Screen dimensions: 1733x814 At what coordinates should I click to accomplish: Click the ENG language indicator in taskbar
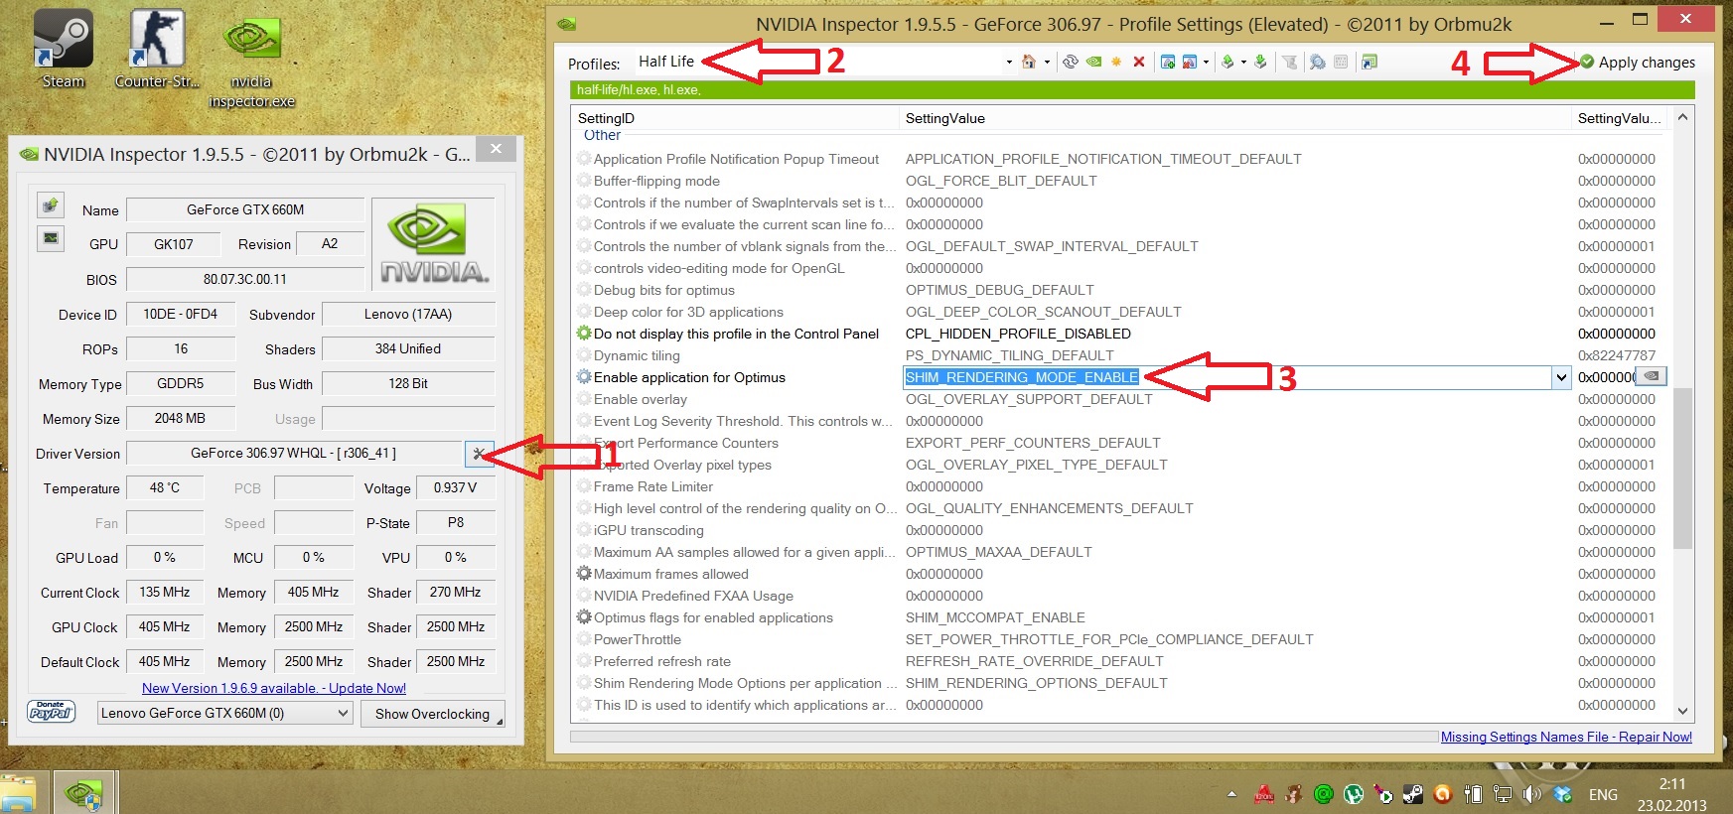click(x=1603, y=794)
